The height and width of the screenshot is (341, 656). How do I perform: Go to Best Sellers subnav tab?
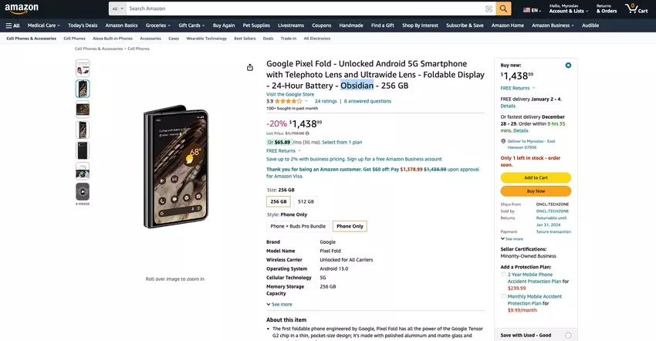click(245, 38)
